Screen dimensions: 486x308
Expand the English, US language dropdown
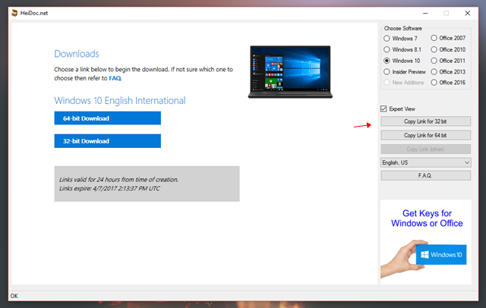[x=425, y=162]
